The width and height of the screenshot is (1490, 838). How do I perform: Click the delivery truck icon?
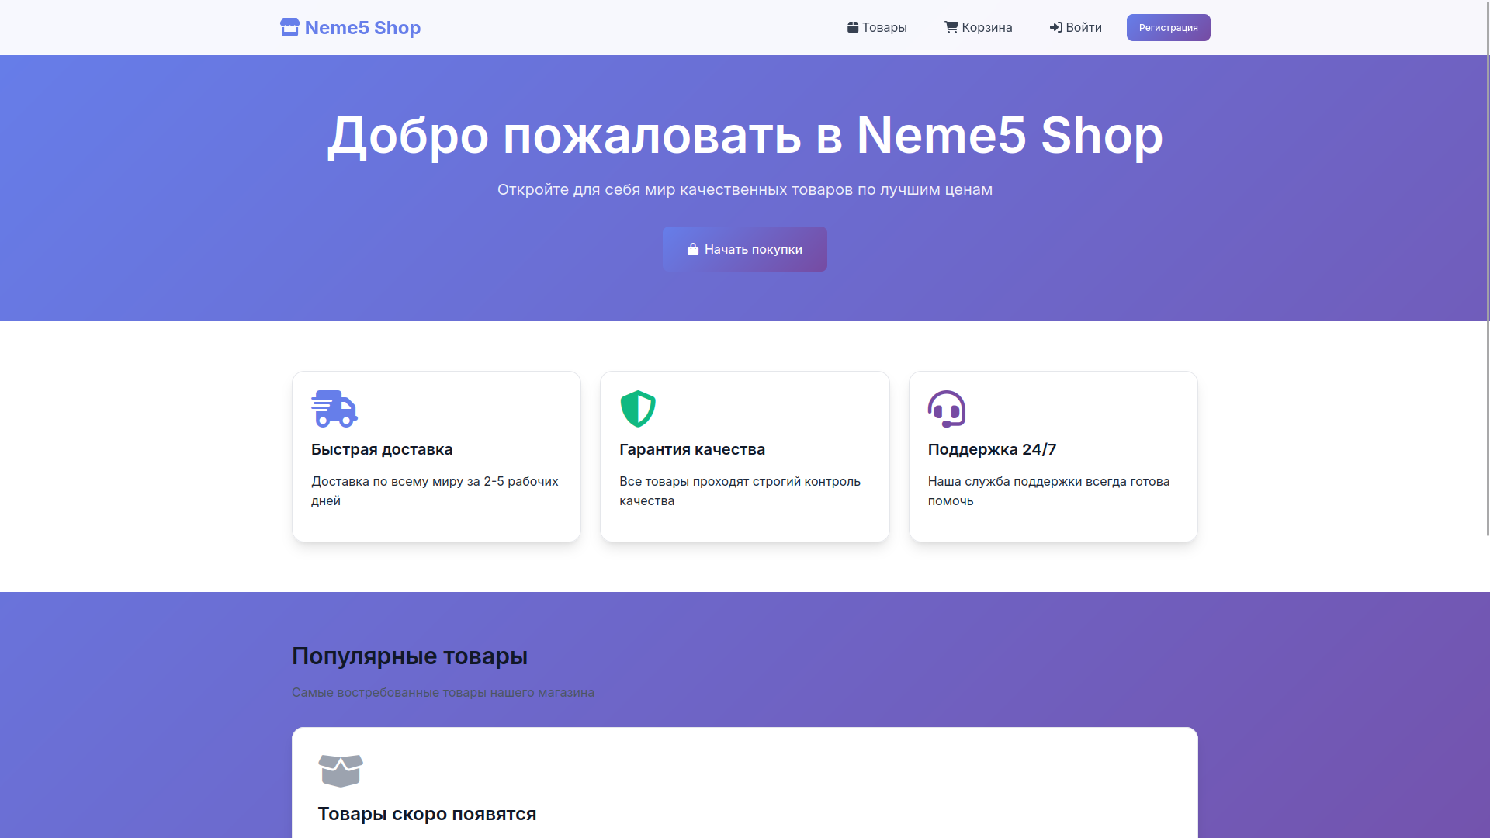[x=334, y=409]
